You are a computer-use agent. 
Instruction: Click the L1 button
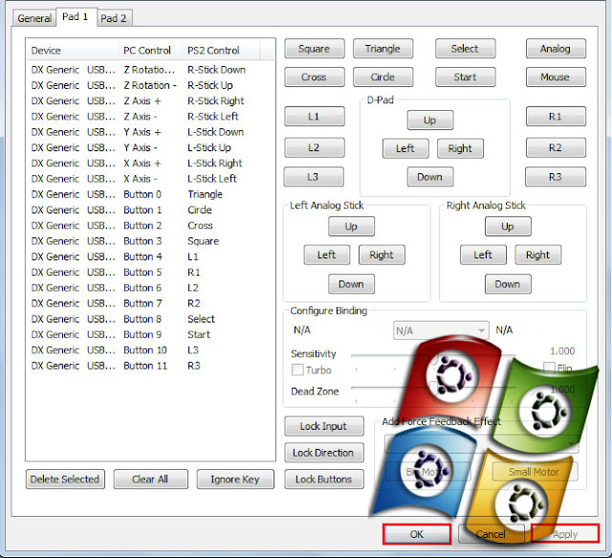[315, 117]
